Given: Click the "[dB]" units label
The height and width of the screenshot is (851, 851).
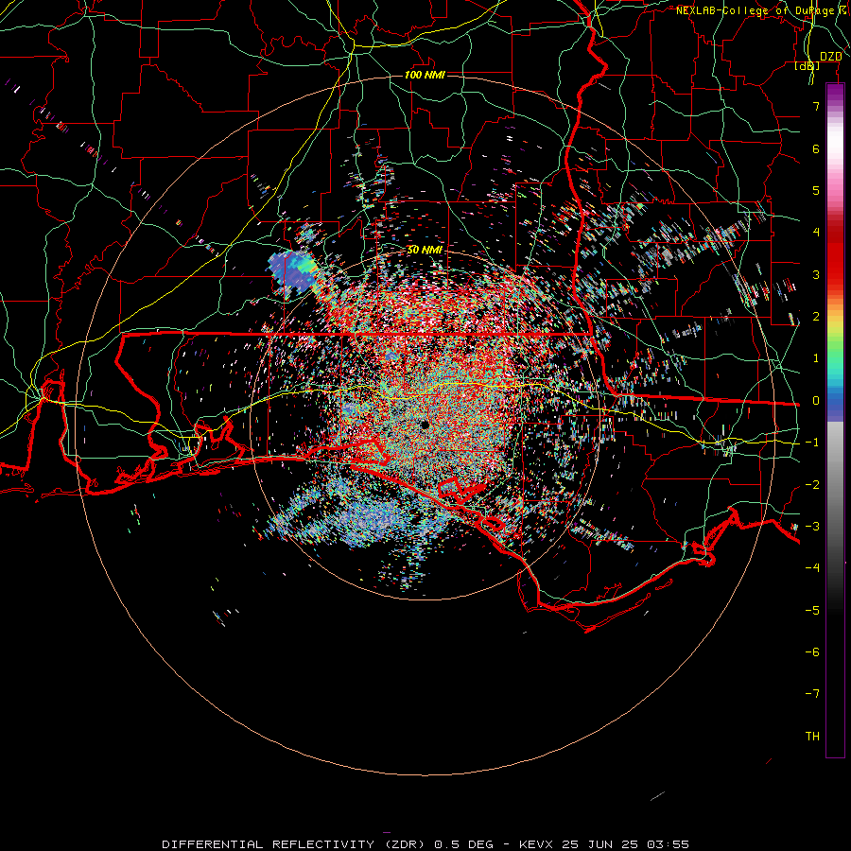Looking at the screenshot, I should [808, 66].
